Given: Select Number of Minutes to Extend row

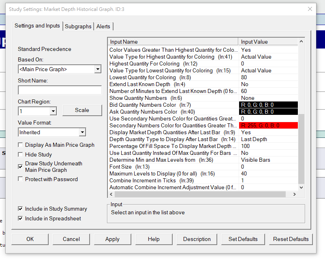Looking at the screenshot, I should click(x=203, y=91).
